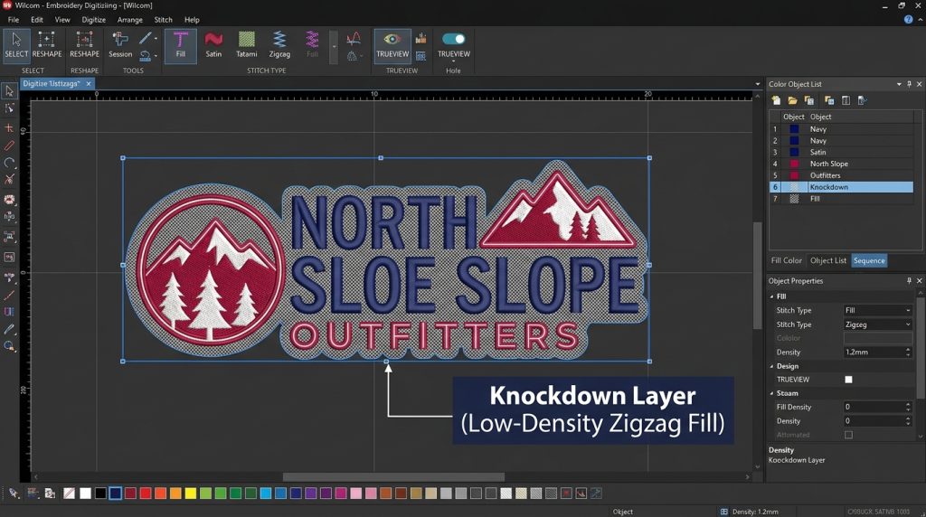
Task: Expand the stitch type gallery dropdown
Action: pyautogui.click(x=334, y=47)
